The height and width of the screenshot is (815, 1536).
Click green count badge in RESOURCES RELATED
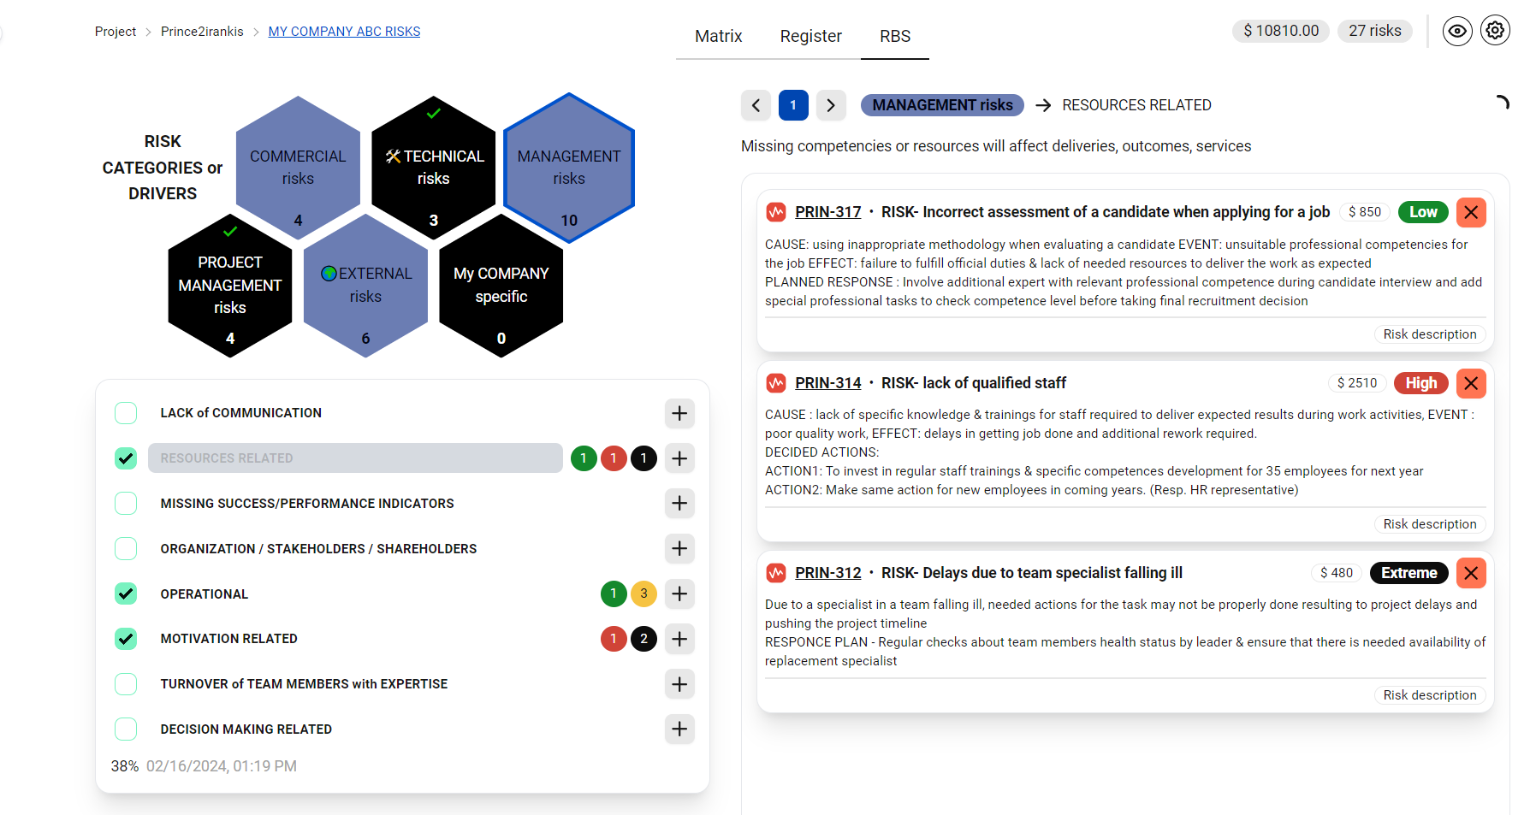click(x=584, y=458)
